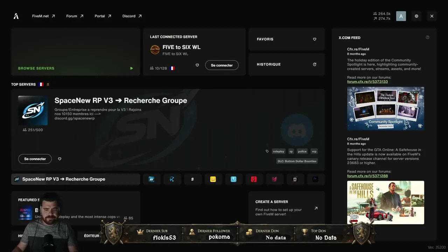Select the yellow server icon in the row
The image size is (448, 252).
[213, 179]
